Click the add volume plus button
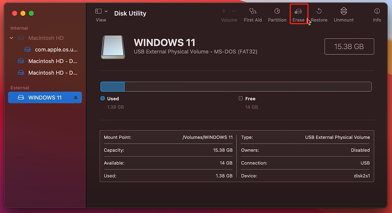The width and height of the screenshot is (392, 213). pyautogui.click(x=224, y=11)
